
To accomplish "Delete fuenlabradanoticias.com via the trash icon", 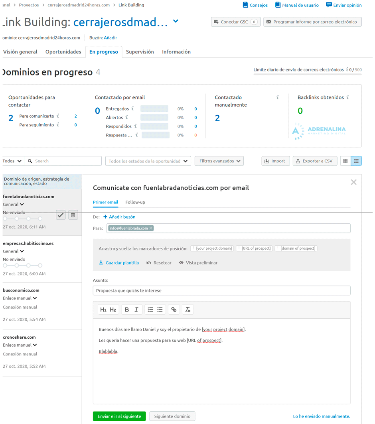I will pyautogui.click(x=73, y=215).
